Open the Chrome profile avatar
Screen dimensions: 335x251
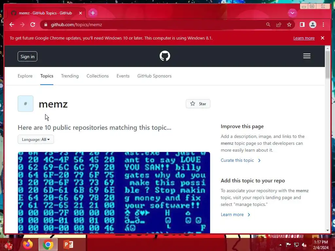[x=312, y=25]
